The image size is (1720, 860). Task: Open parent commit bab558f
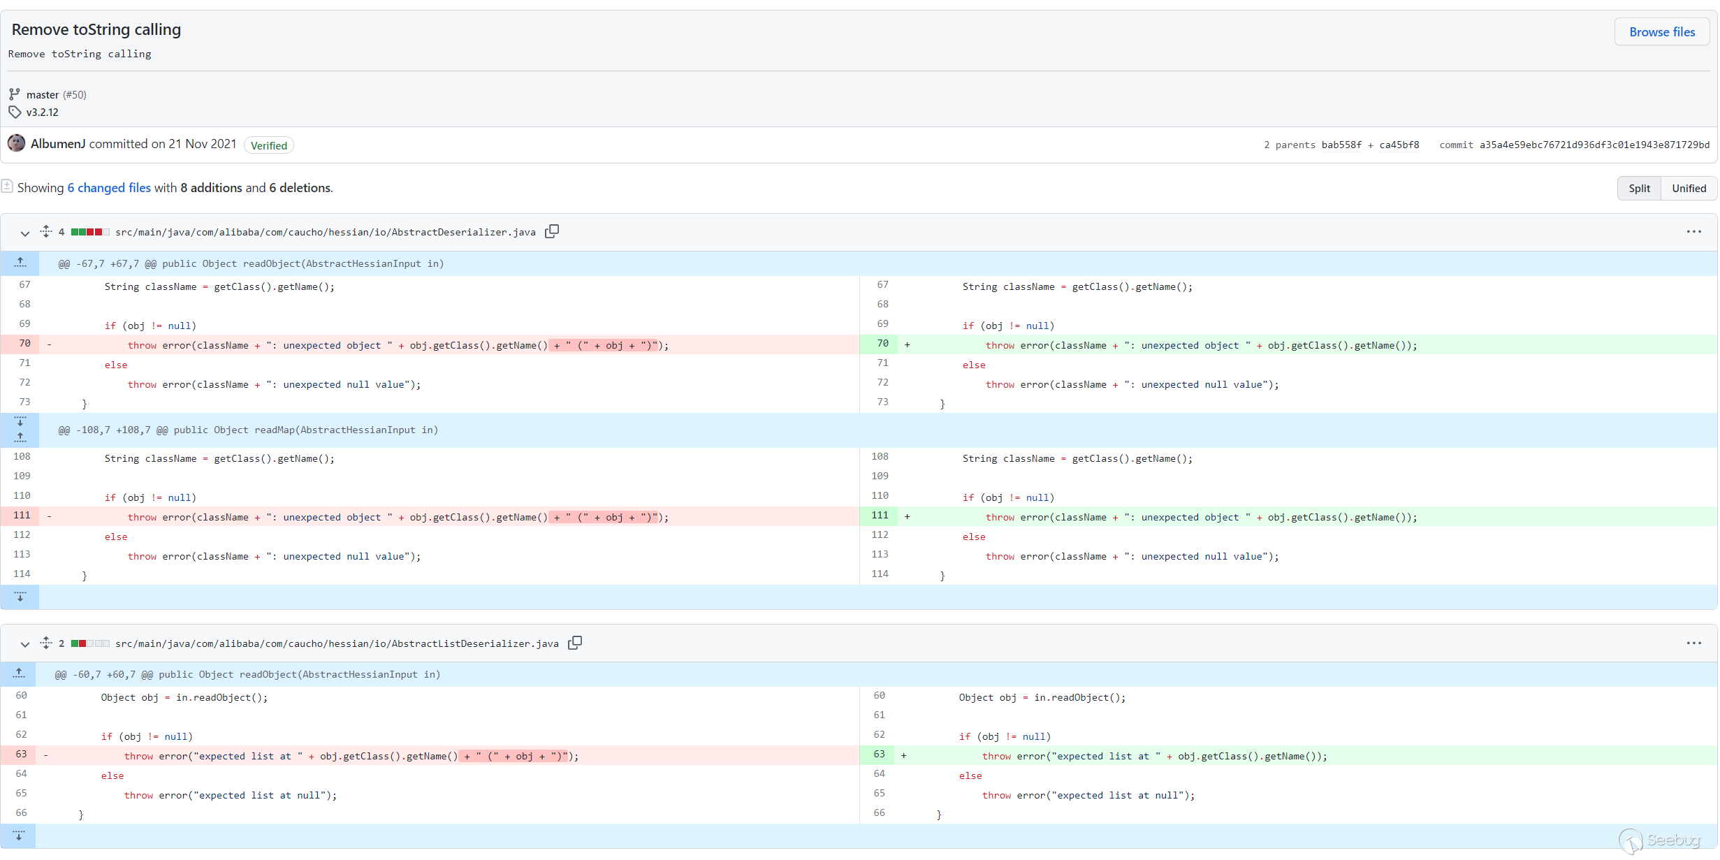click(x=1341, y=145)
